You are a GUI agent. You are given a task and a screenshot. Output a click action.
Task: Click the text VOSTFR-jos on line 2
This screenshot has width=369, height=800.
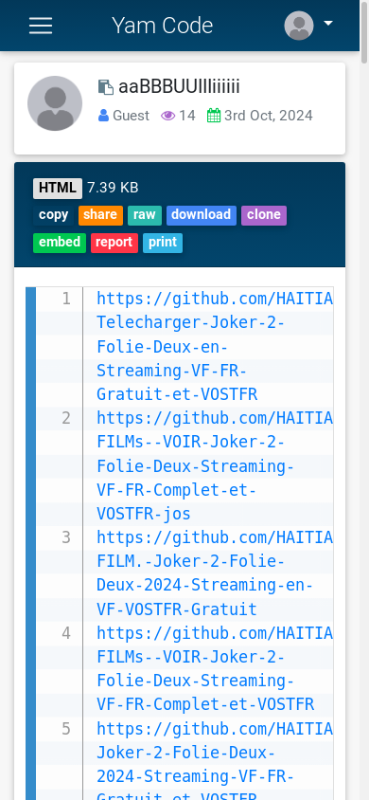pyautogui.click(x=144, y=514)
